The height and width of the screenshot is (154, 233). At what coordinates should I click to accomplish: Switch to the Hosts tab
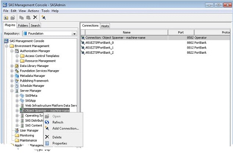[105, 26]
